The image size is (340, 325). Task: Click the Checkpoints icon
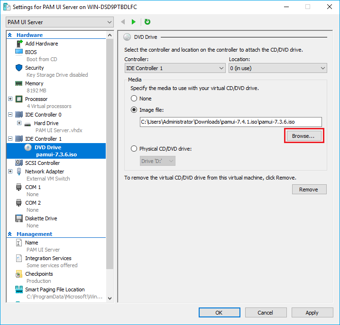[19, 274]
